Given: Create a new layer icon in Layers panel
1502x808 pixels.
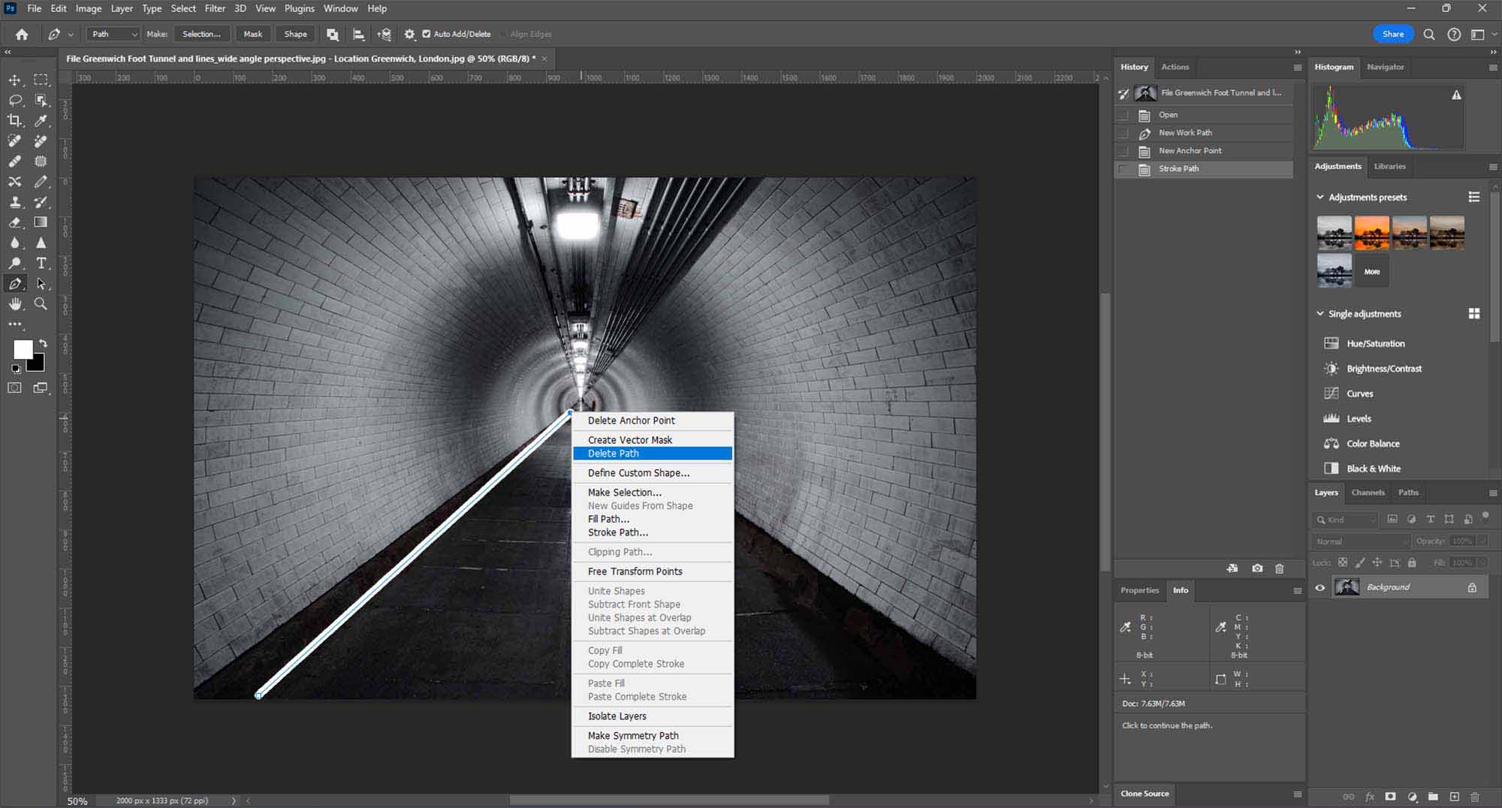Looking at the screenshot, I should [1455, 797].
